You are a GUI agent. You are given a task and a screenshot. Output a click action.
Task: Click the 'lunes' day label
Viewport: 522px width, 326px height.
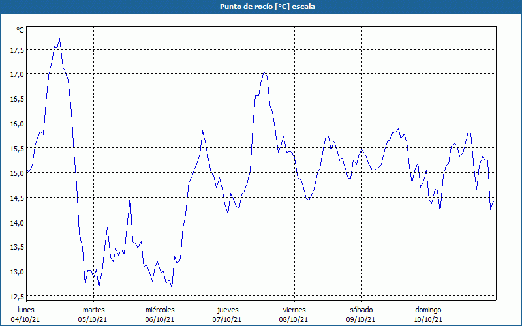coord(26,310)
